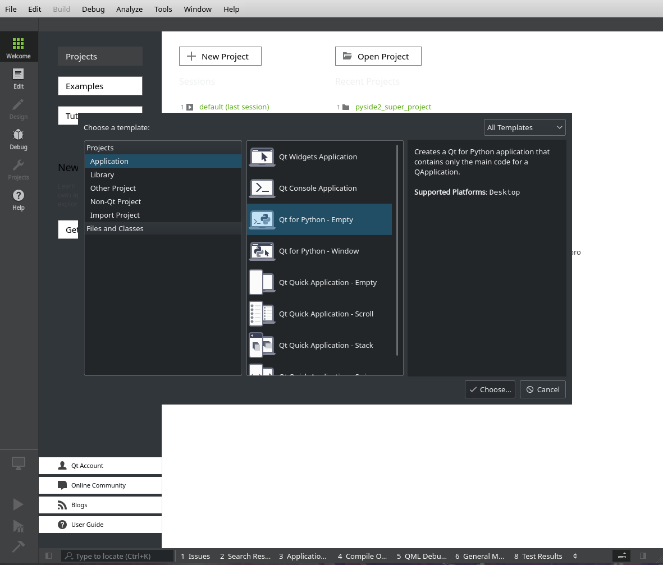Focus the Type to locate search field
The height and width of the screenshot is (565, 663).
coord(118,556)
